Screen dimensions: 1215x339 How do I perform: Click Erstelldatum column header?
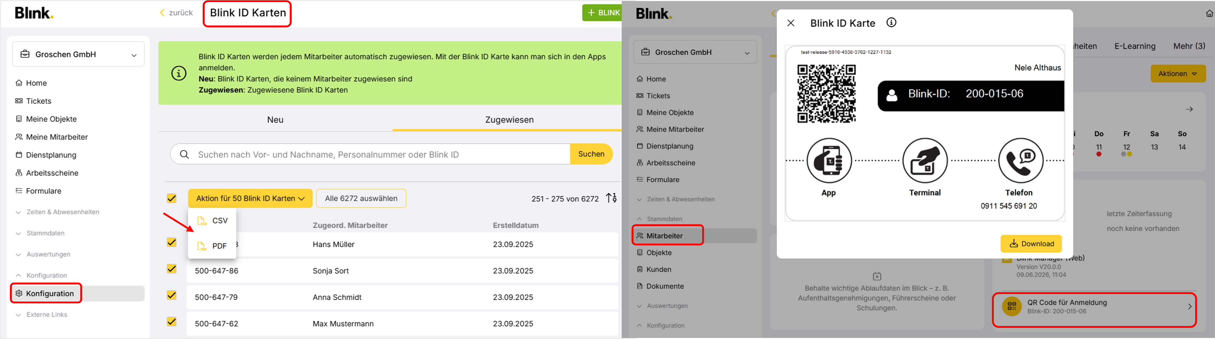pos(516,226)
